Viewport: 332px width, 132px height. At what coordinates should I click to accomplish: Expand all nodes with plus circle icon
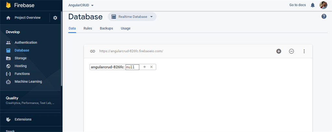click(x=279, y=51)
